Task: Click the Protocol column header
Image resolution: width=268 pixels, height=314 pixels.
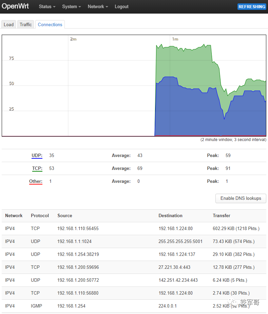Action: point(40,215)
